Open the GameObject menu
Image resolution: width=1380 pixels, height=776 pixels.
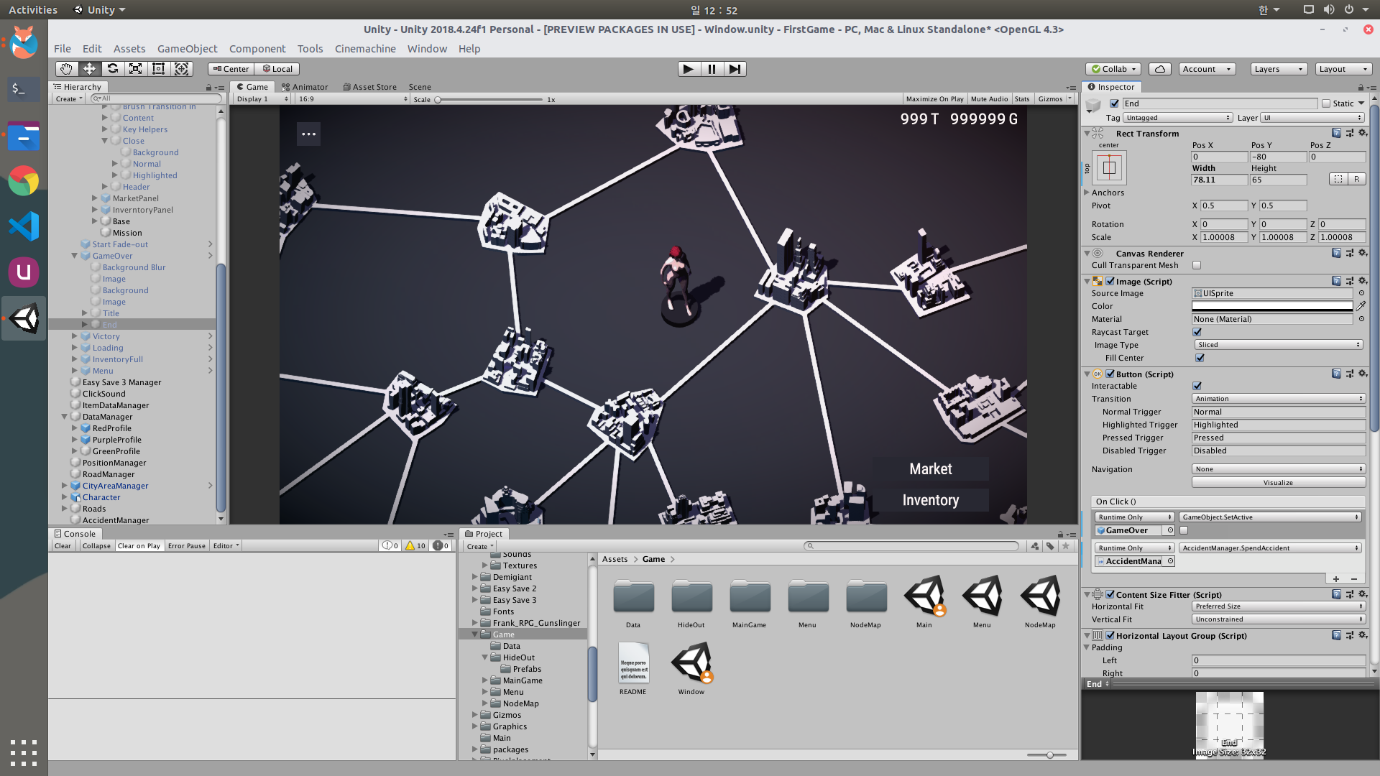point(187,49)
